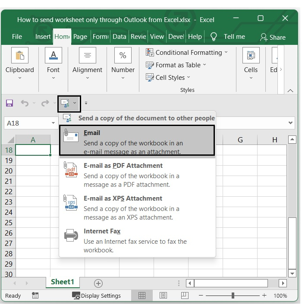This screenshot has height=305, width=302.
Task: Switch to Normal view
Action: [x=142, y=296]
